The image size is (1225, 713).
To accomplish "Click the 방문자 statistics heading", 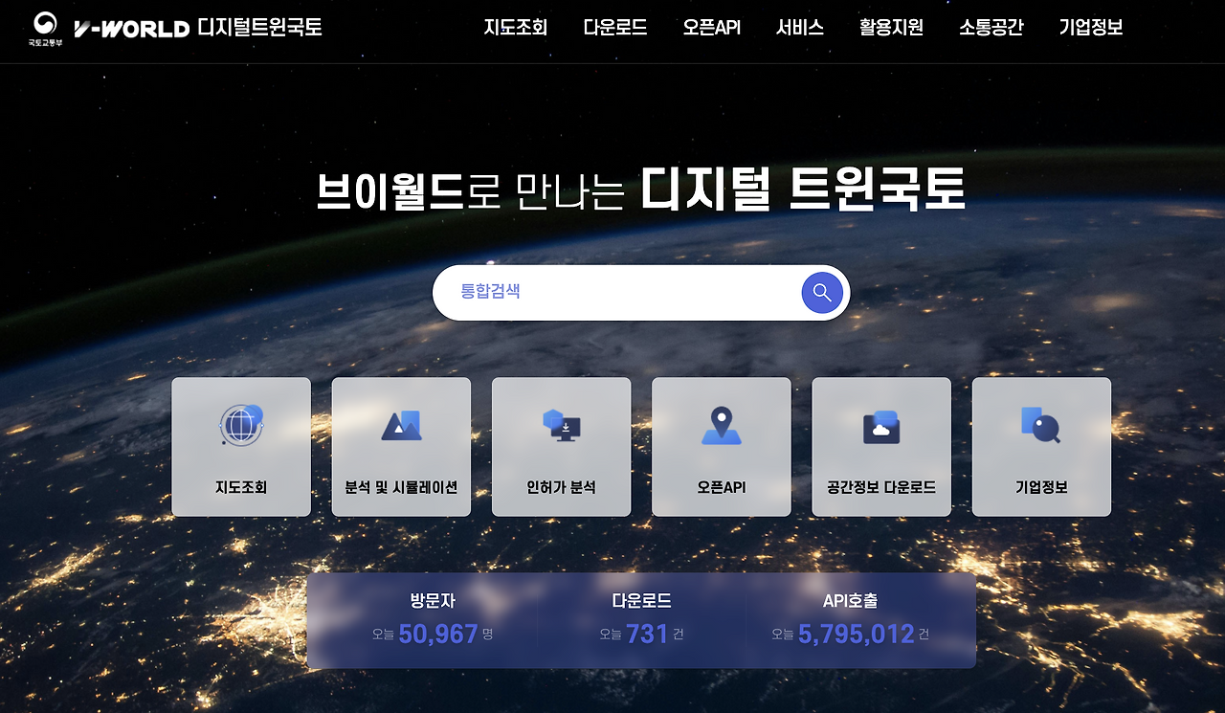I will tap(433, 601).
